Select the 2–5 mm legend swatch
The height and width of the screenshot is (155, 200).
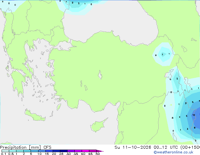[x=27, y=151]
